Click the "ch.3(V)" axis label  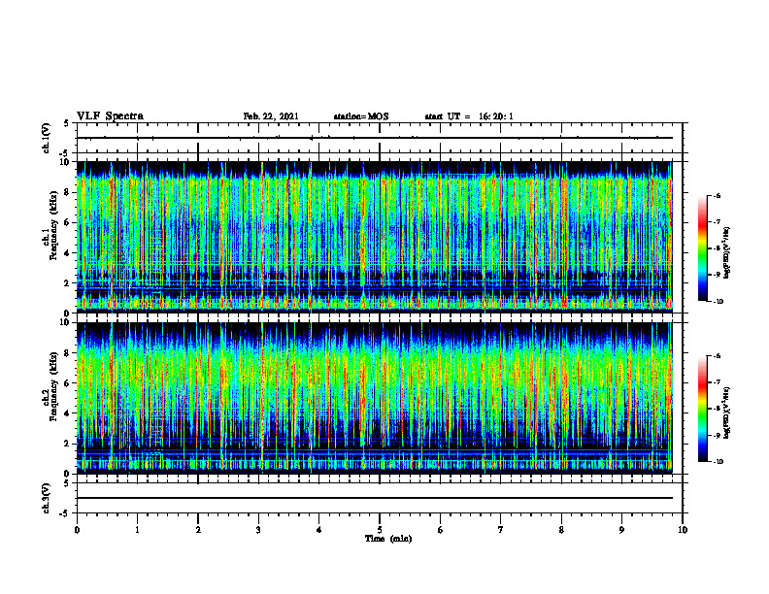pyautogui.click(x=47, y=498)
